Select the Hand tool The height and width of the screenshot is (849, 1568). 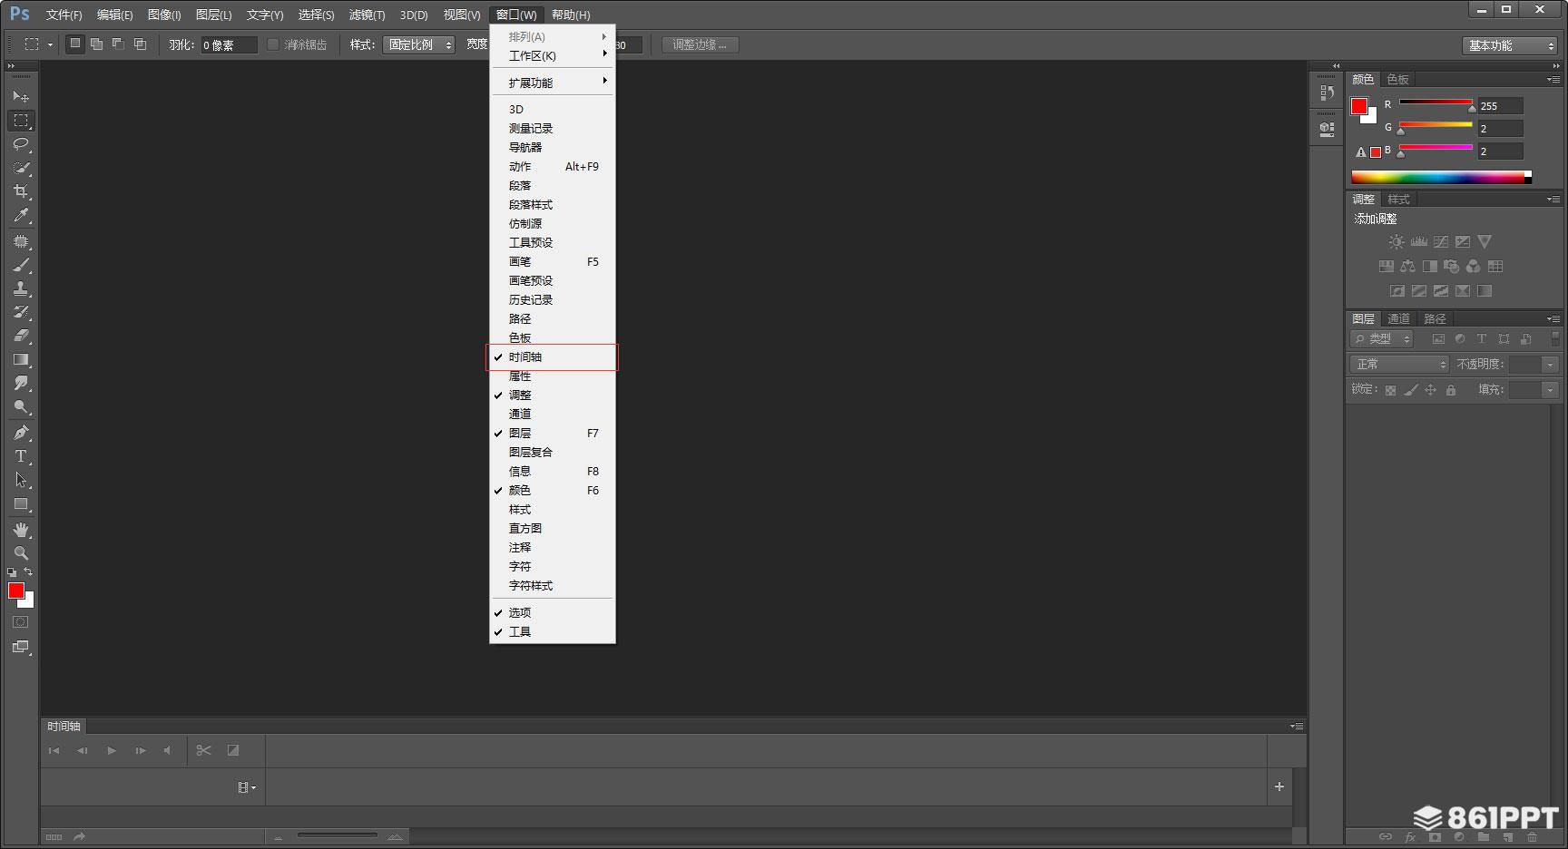click(x=21, y=530)
